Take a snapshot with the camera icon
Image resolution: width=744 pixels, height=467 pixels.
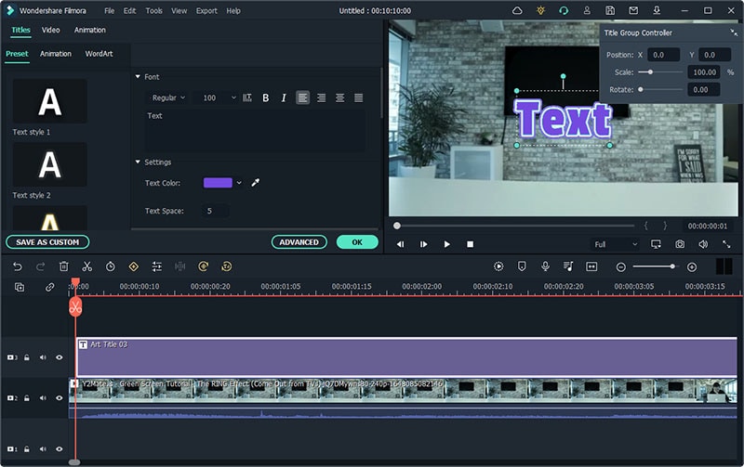point(680,244)
